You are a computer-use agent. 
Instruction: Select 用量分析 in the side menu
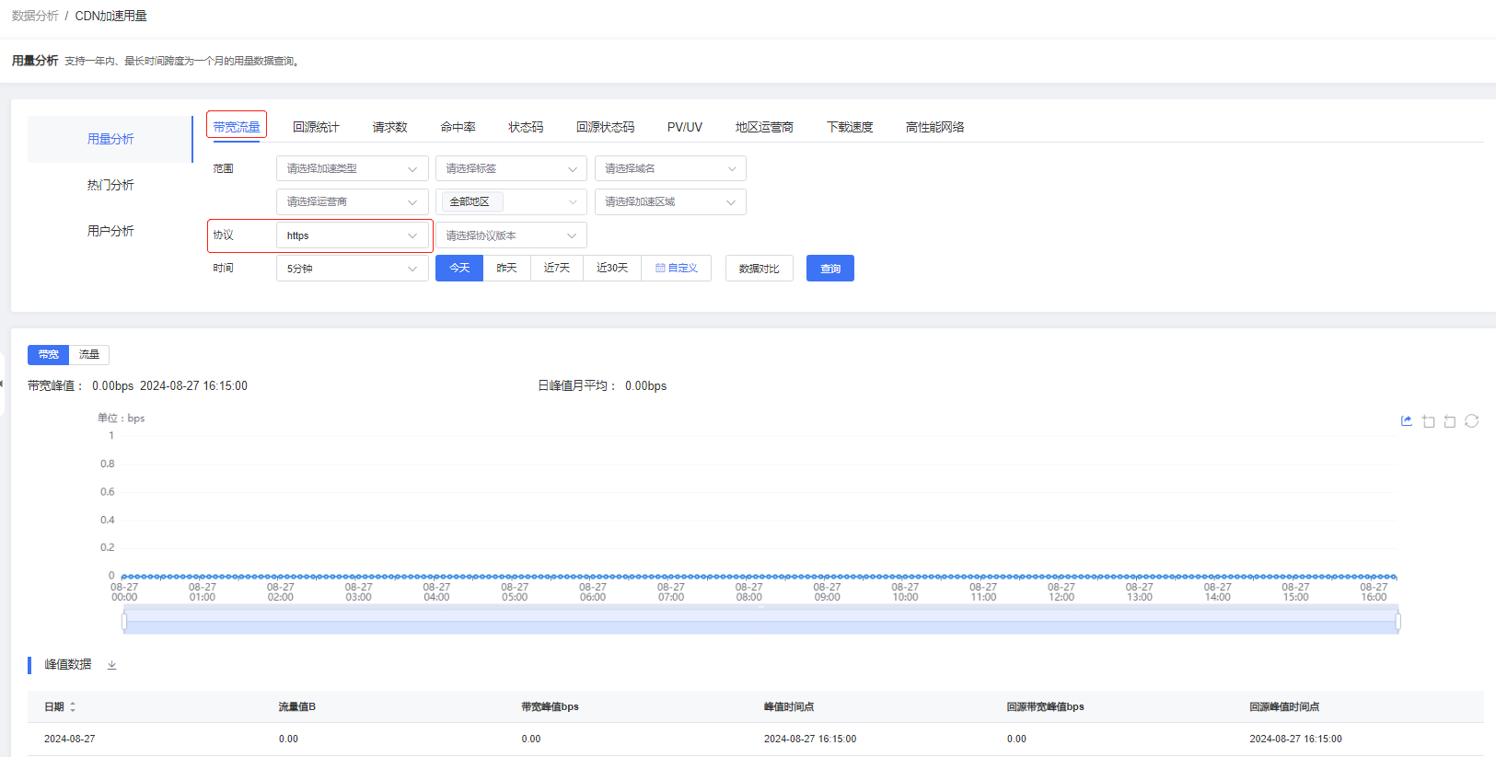click(110, 139)
